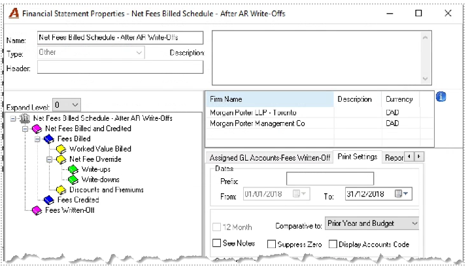Open the To date calendar picker

(402, 194)
